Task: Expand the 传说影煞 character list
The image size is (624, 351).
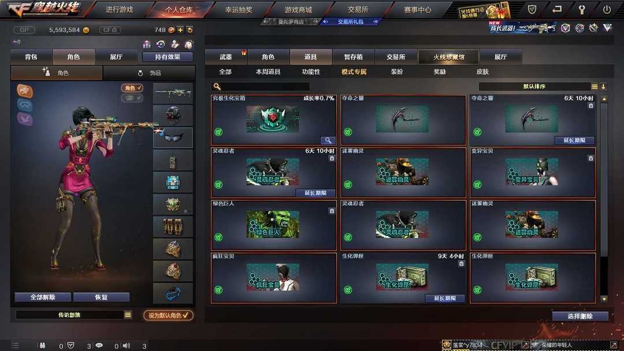Action: pyautogui.click(x=128, y=315)
